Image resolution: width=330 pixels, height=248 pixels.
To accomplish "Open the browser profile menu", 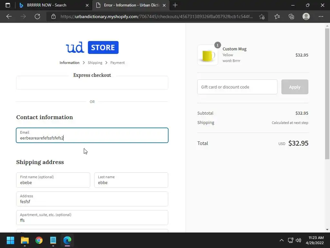I will (x=306, y=16).
